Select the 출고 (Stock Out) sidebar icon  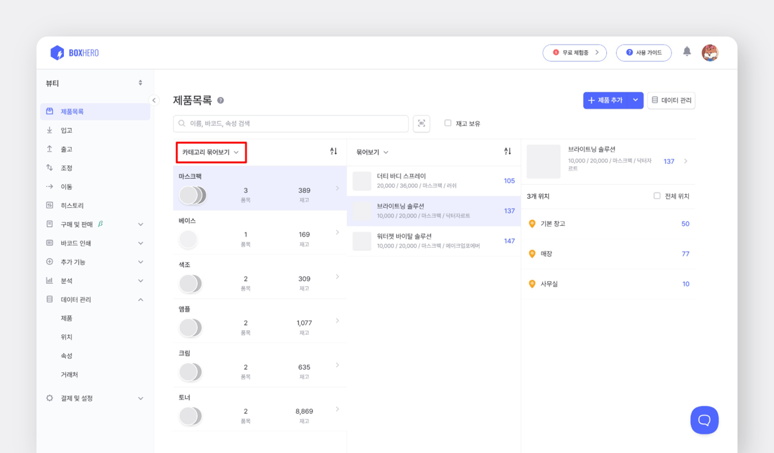(x=49, y=148)
